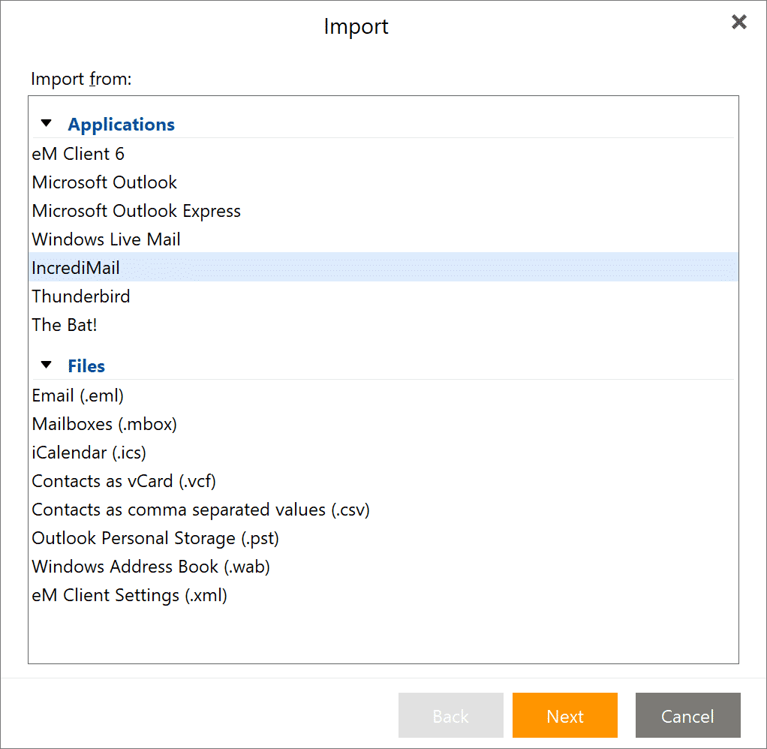This screenshot has height=749, width=767.
Task: Click the orange Next button
Action: [565, 715]
